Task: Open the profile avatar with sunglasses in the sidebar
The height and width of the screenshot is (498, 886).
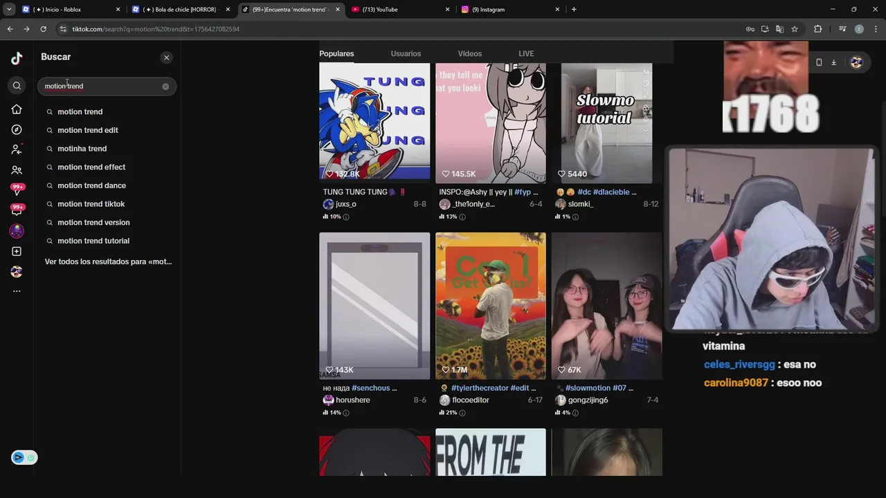Action: coord(17,272)
